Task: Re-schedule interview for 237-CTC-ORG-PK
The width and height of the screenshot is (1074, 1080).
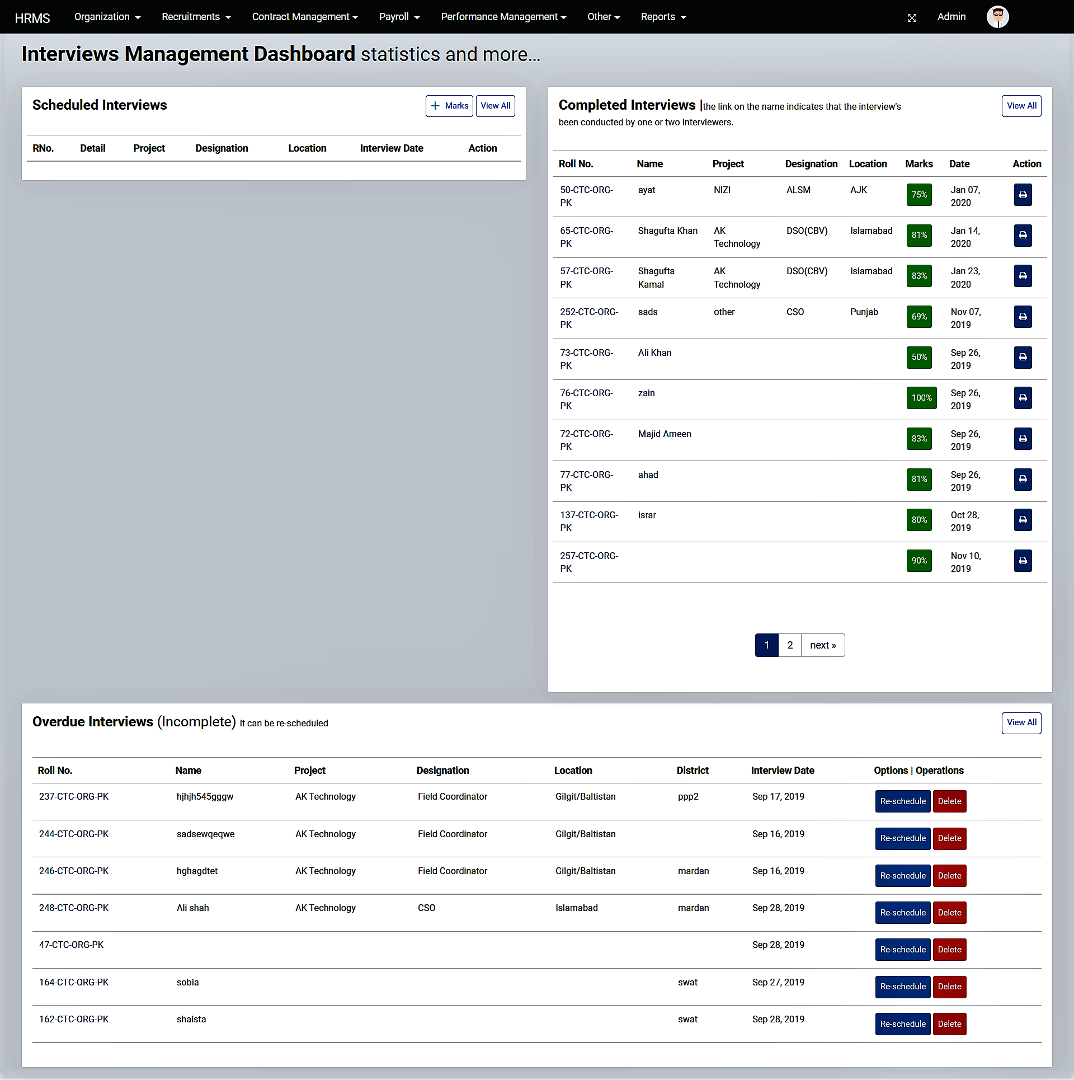Action: [x=902, y=801]
